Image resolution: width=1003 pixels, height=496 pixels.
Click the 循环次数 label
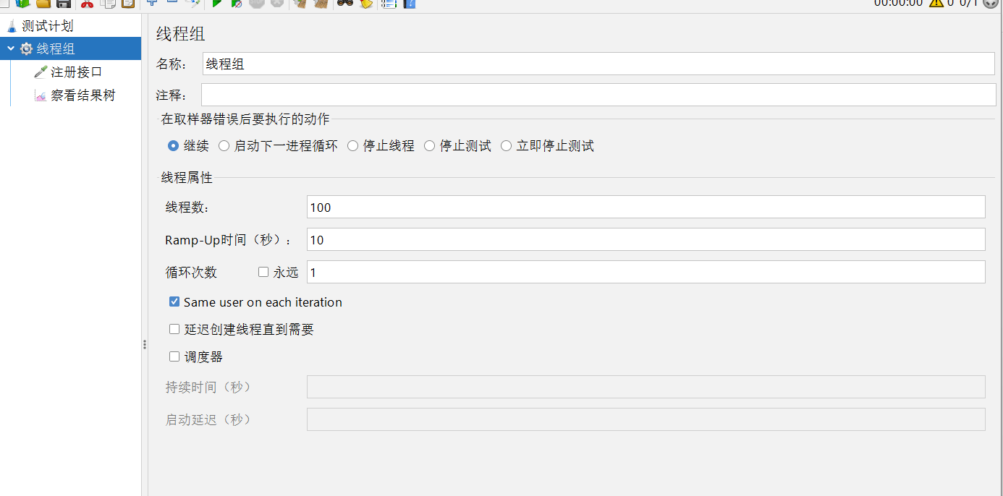191,273
